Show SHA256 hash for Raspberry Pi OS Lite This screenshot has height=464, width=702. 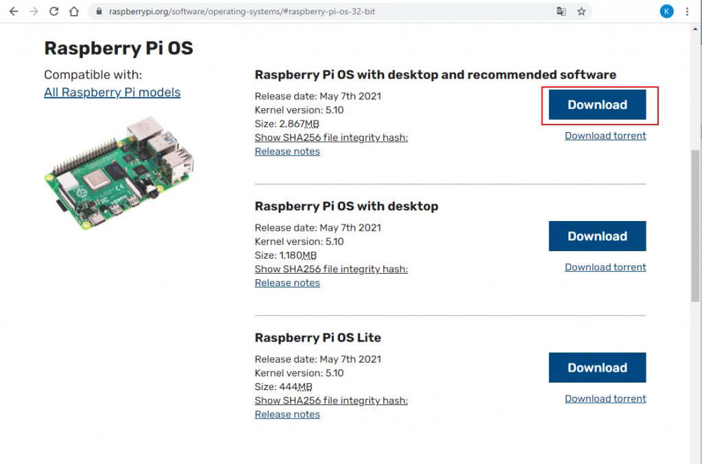[x=331, y=400]
